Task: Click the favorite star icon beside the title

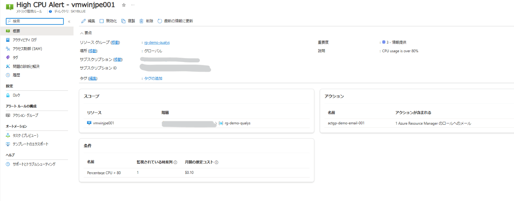Action: pos(124,5)
